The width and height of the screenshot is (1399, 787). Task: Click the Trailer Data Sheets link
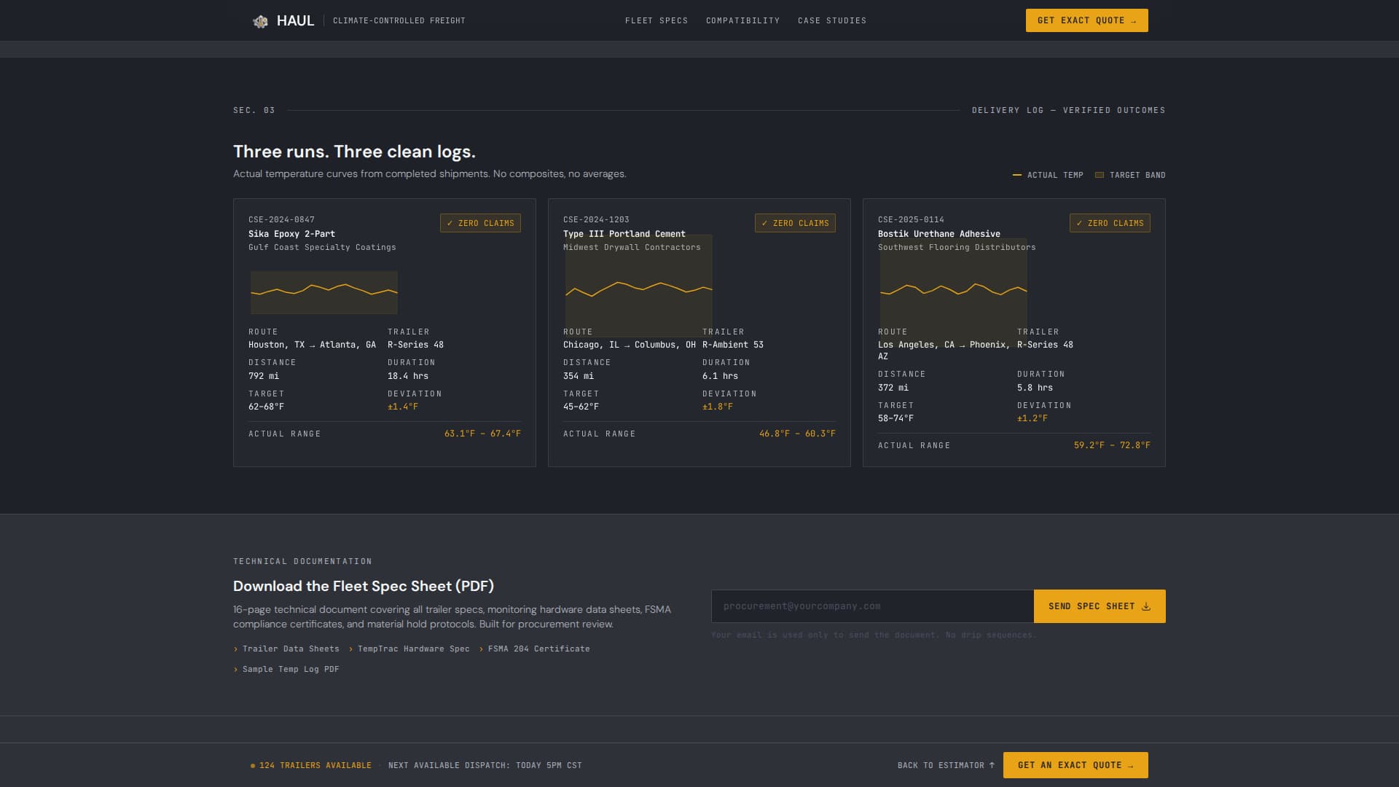click(x=291, y=649)
